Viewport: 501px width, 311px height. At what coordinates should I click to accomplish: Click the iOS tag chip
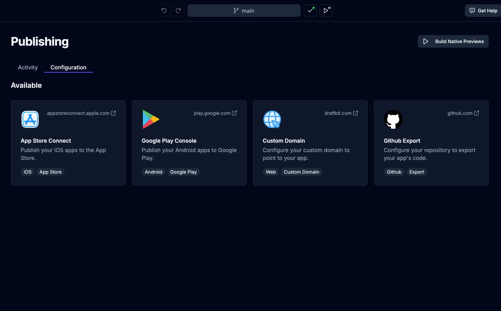[x=27, y=172]
